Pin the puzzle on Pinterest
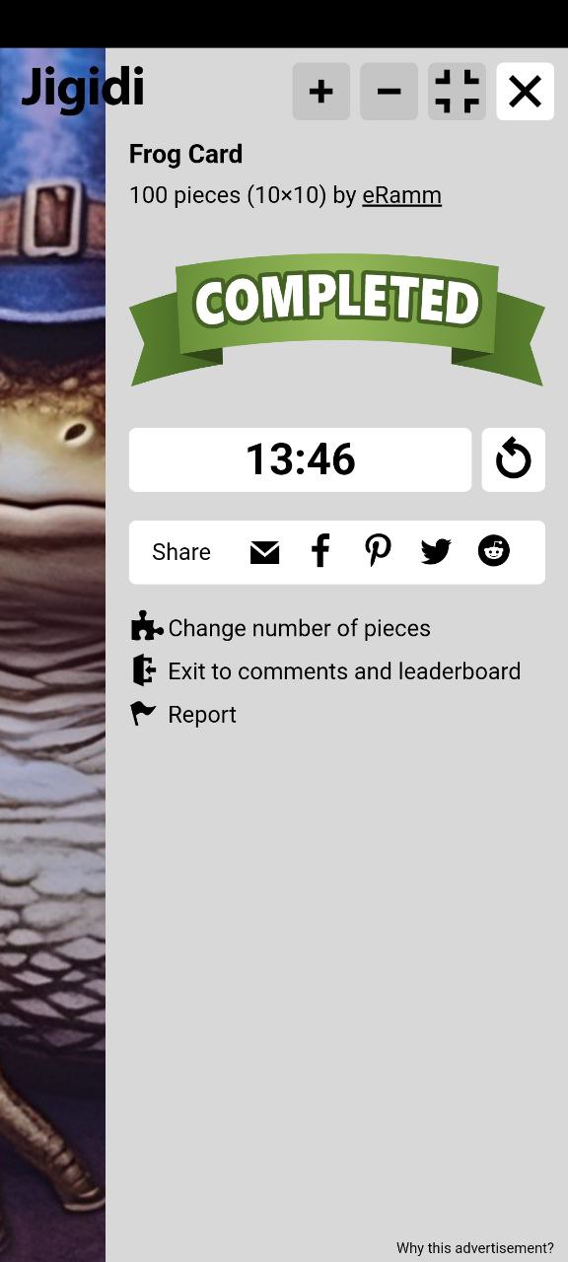 tap(378, 551)
